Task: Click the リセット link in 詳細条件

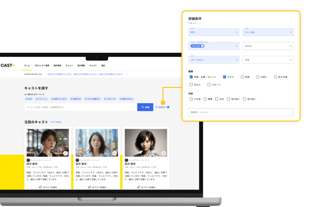Action: [192, 23]
